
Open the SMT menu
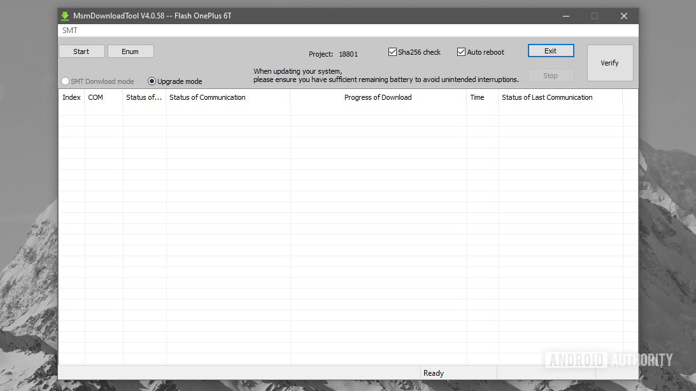(x=69, y=31)
